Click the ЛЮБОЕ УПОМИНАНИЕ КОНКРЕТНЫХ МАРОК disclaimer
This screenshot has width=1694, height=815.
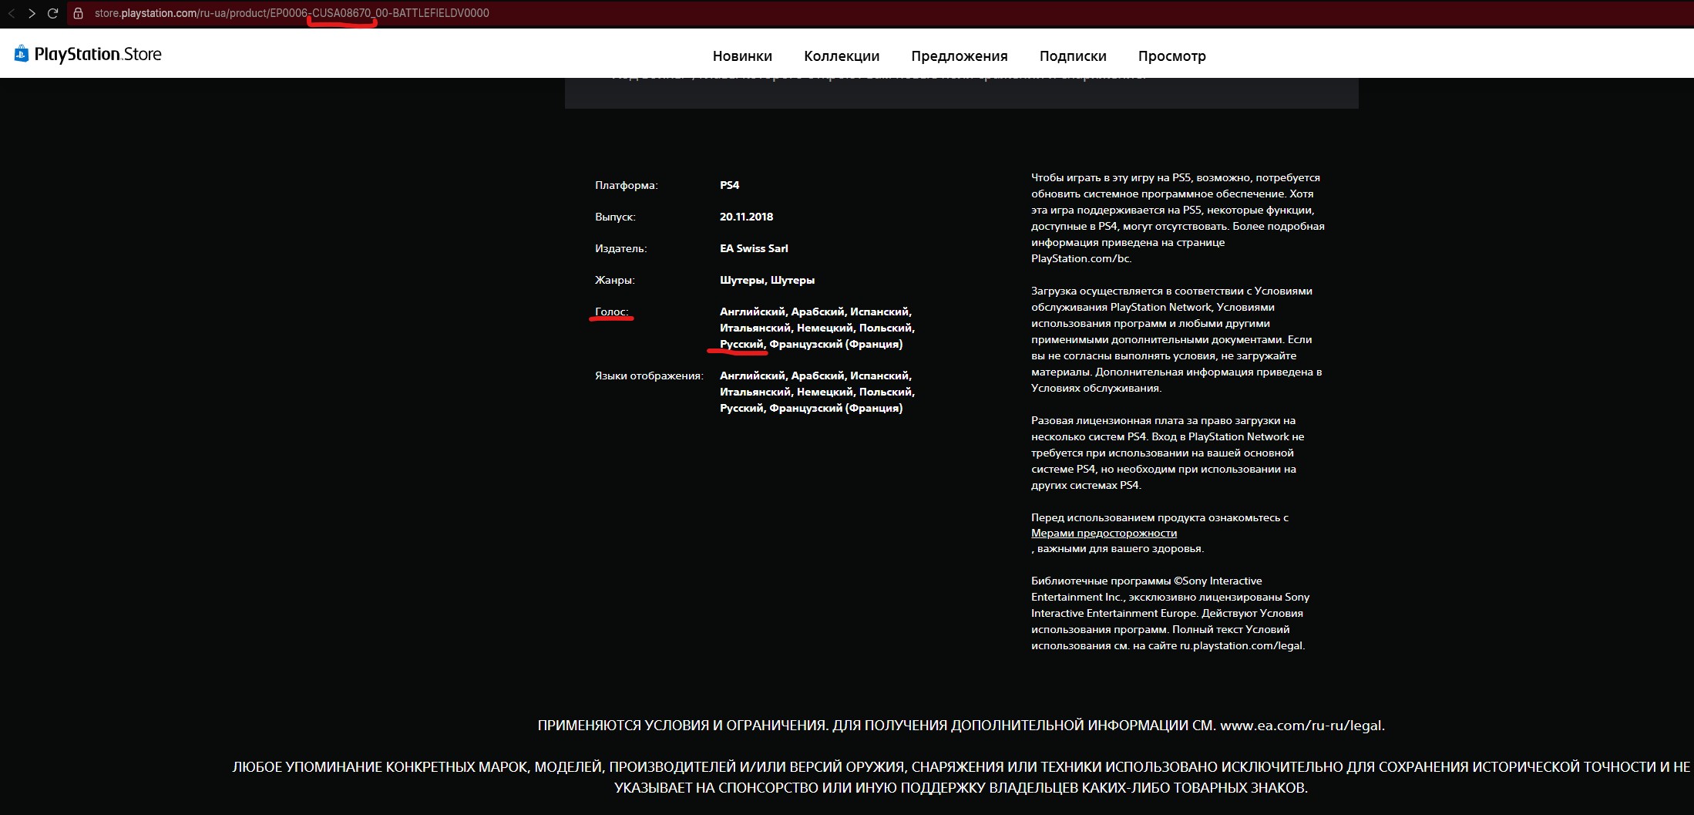coord(961,777)
